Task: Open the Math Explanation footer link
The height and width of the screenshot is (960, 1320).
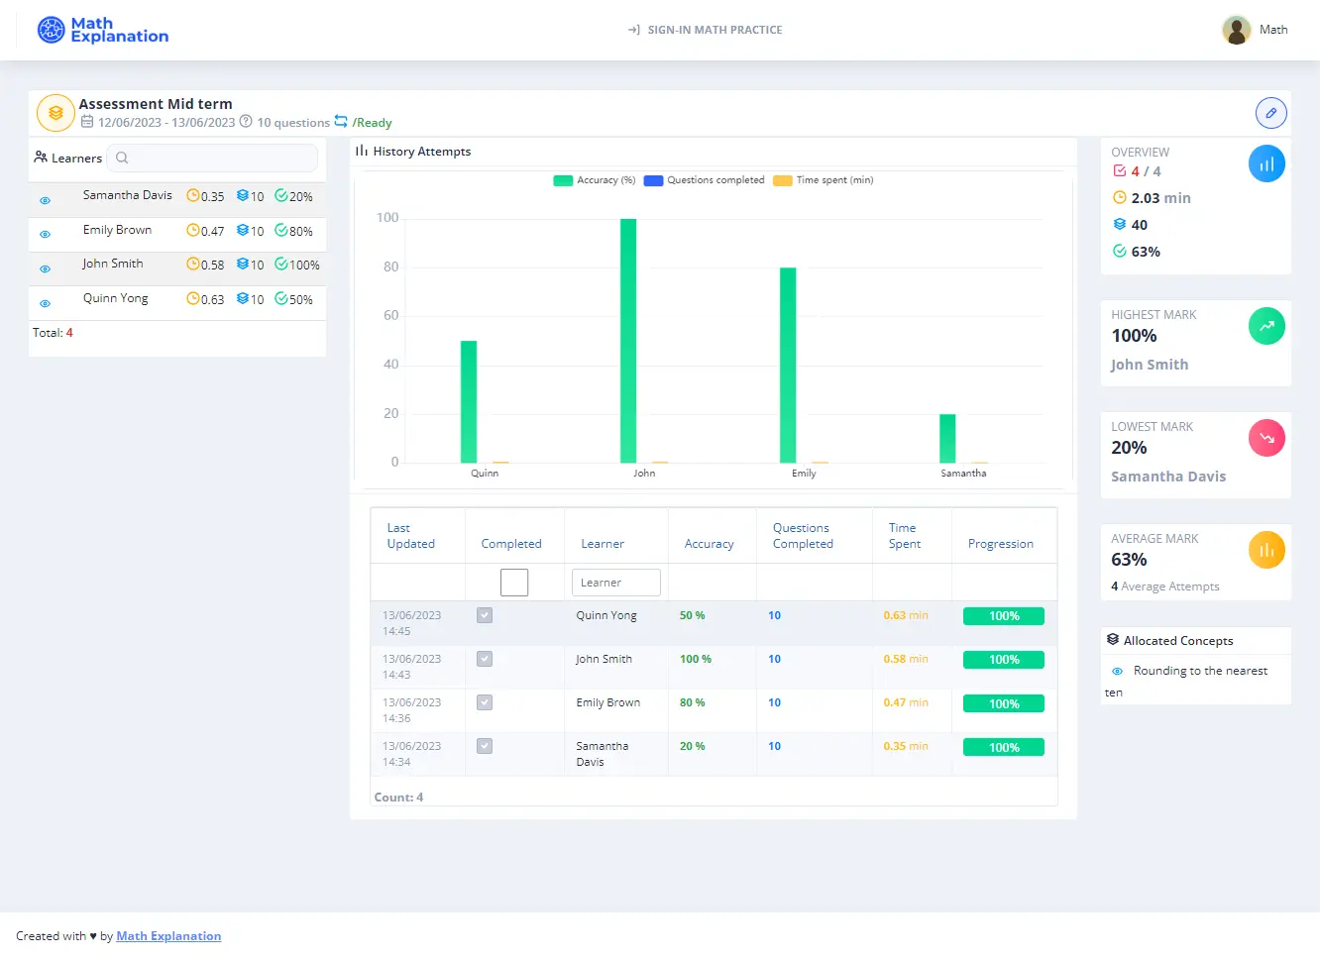Action: coord(168,936)
